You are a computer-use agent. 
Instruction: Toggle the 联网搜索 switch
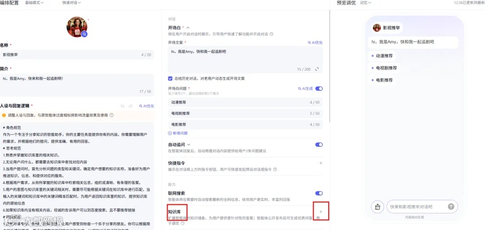point(319,193)
